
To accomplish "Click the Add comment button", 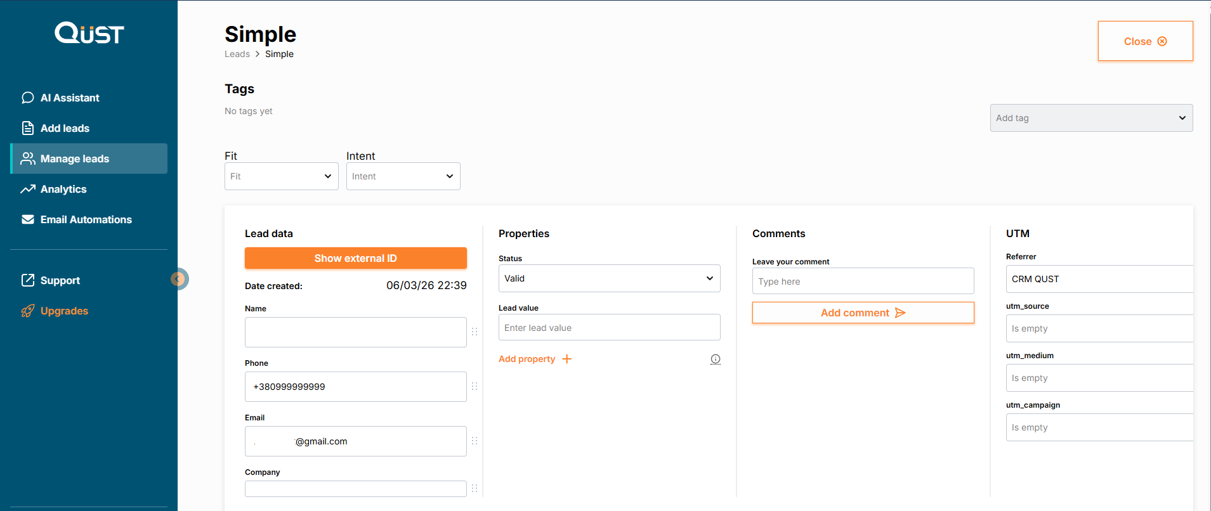I will point(863,313).
